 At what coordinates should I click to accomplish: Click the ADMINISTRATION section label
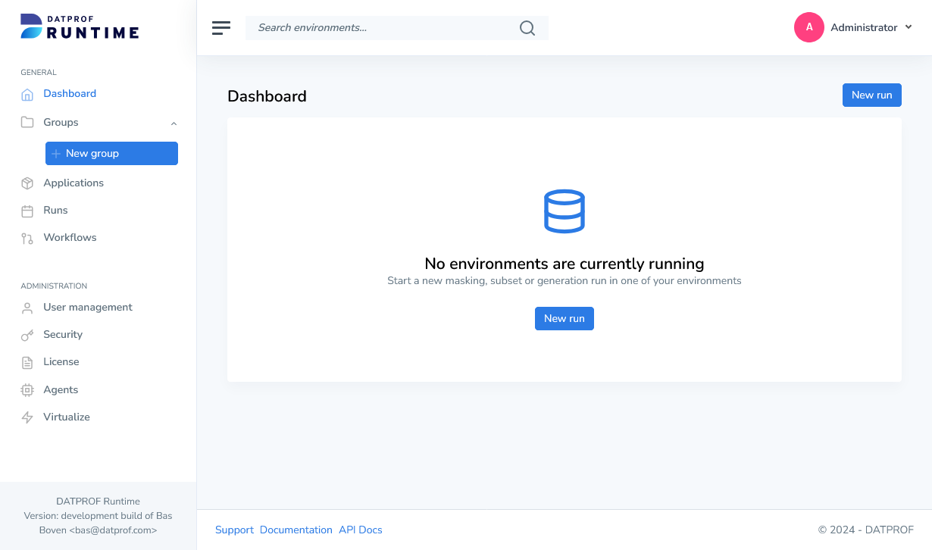(54, 286)
